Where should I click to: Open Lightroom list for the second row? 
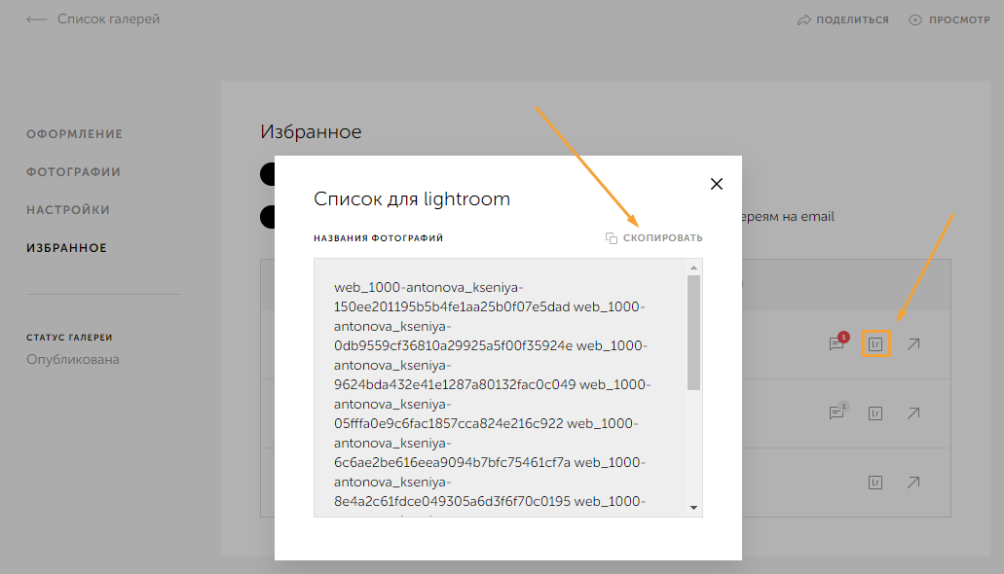click(875, 413)
